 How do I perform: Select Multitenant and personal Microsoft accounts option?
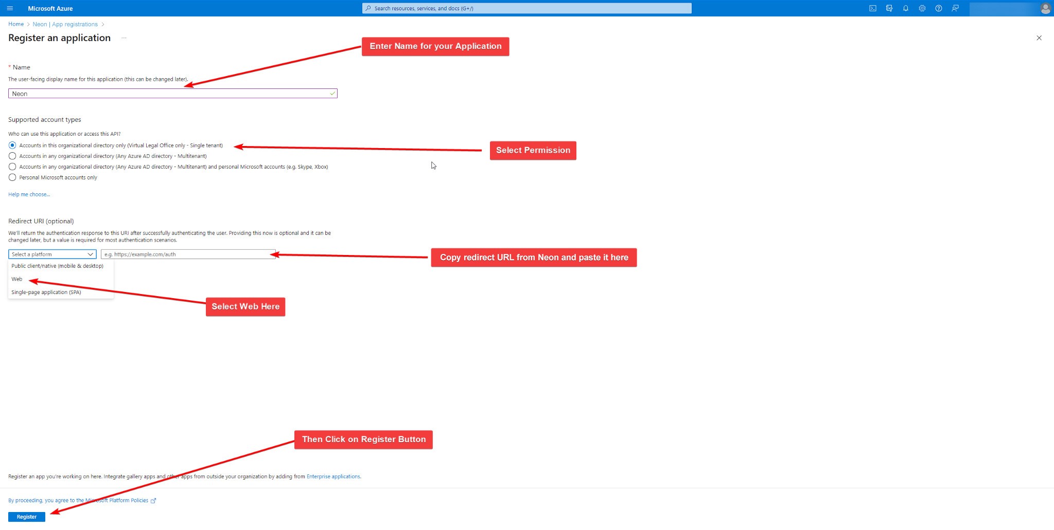12,167
